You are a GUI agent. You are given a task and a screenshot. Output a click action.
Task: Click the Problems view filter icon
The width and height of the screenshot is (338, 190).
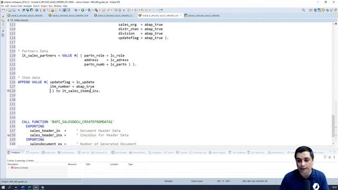tap(325, 157)
